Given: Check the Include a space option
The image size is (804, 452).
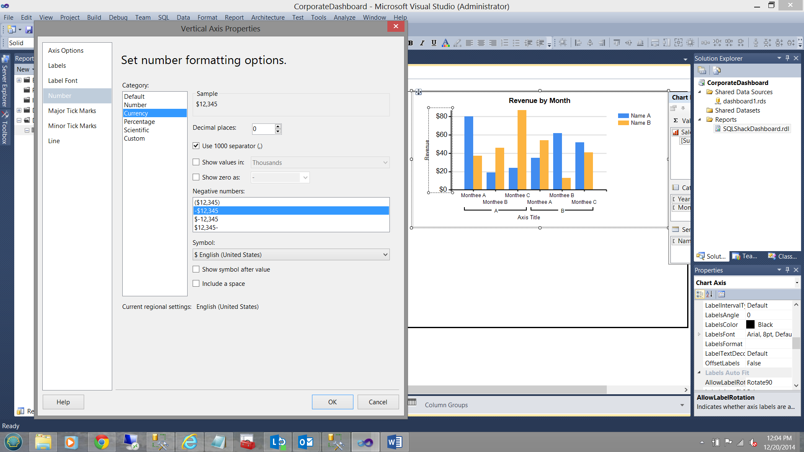Looking at the screenshot, I should 196,283.
